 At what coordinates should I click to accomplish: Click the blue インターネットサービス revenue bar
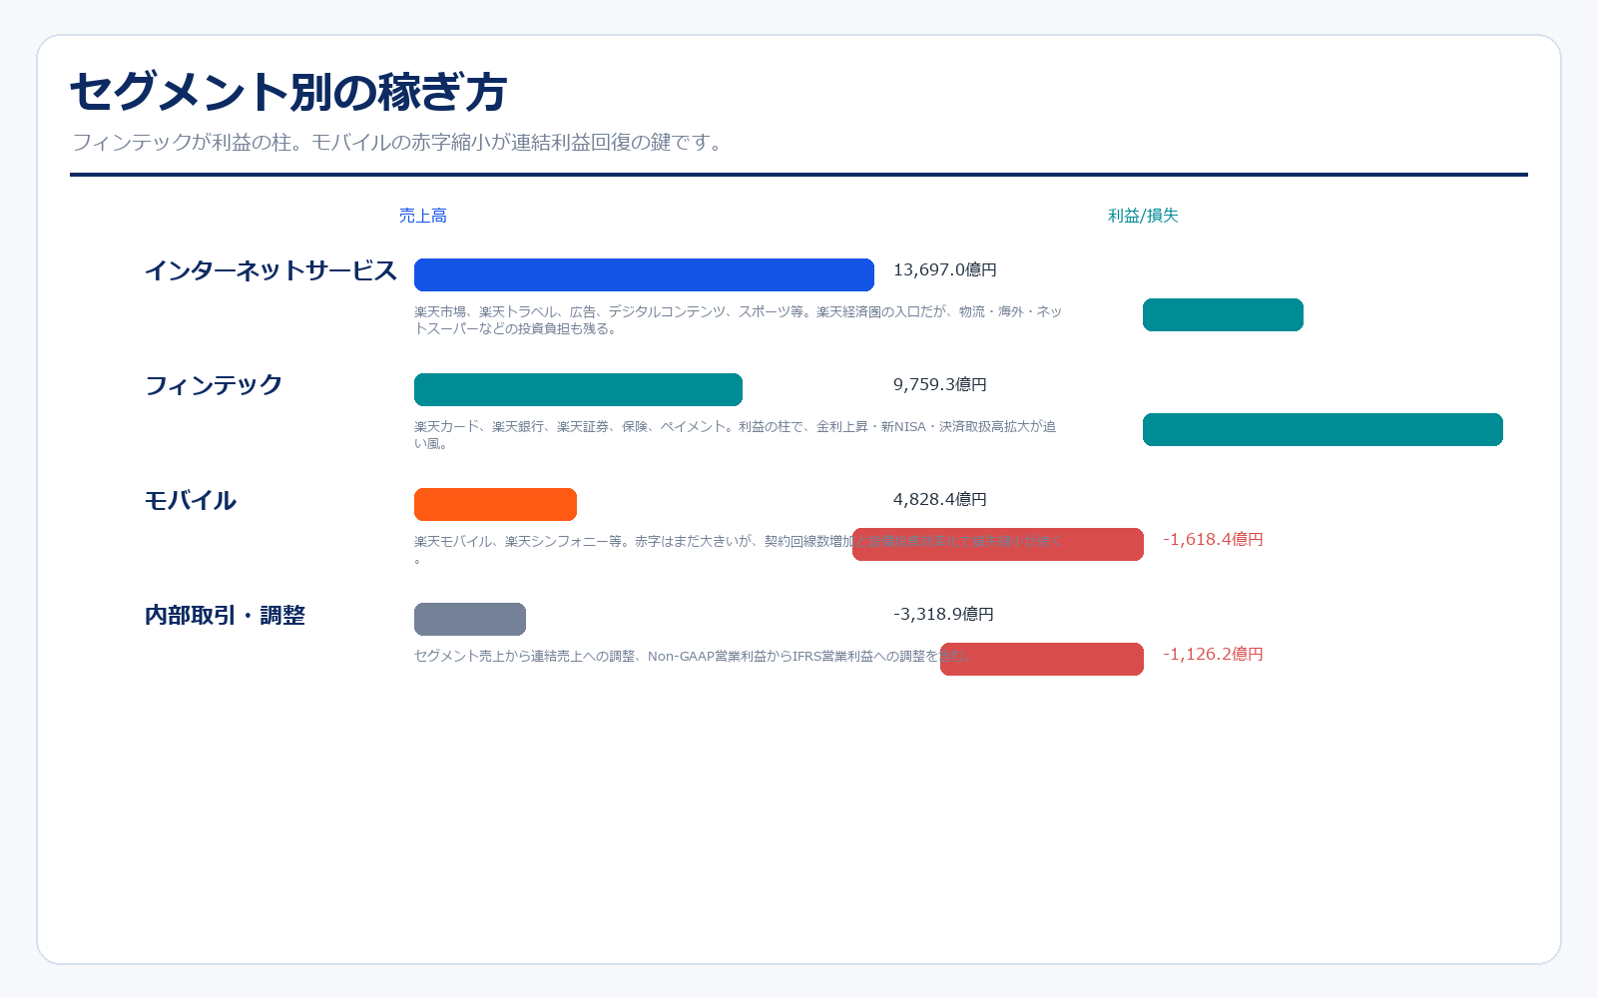tap(644, 274)
